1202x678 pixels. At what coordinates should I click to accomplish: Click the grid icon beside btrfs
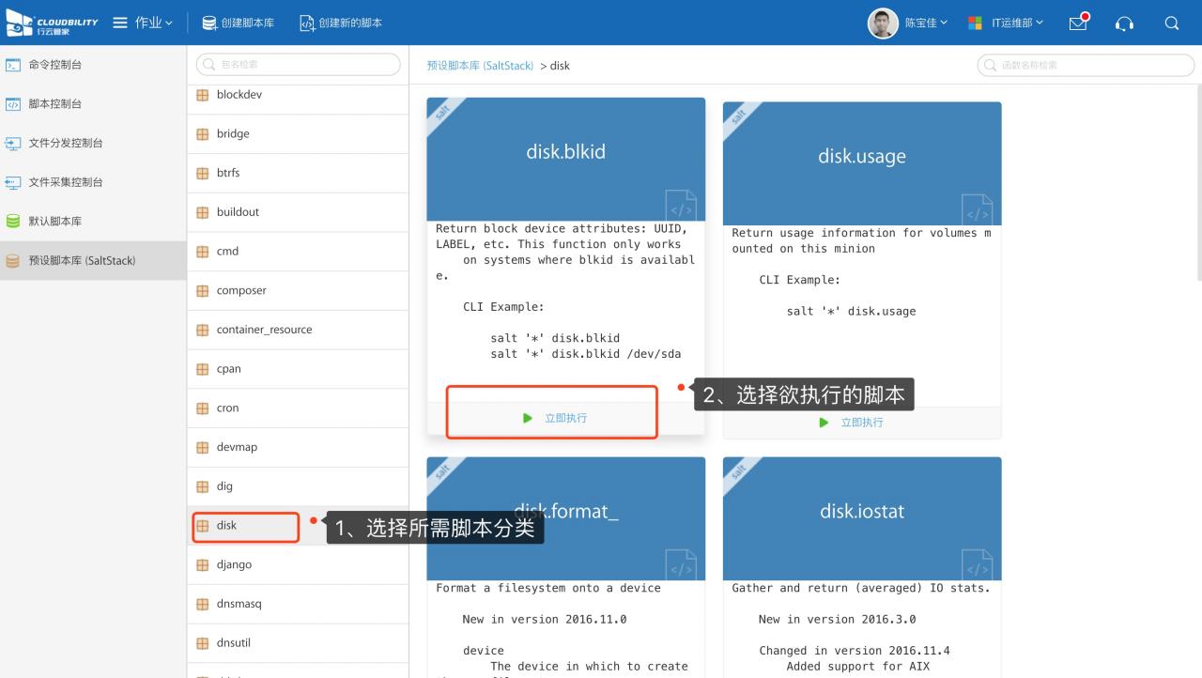(x=202, y=173)
